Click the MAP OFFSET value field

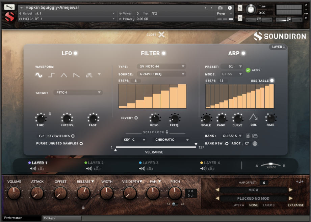[264, 183]
